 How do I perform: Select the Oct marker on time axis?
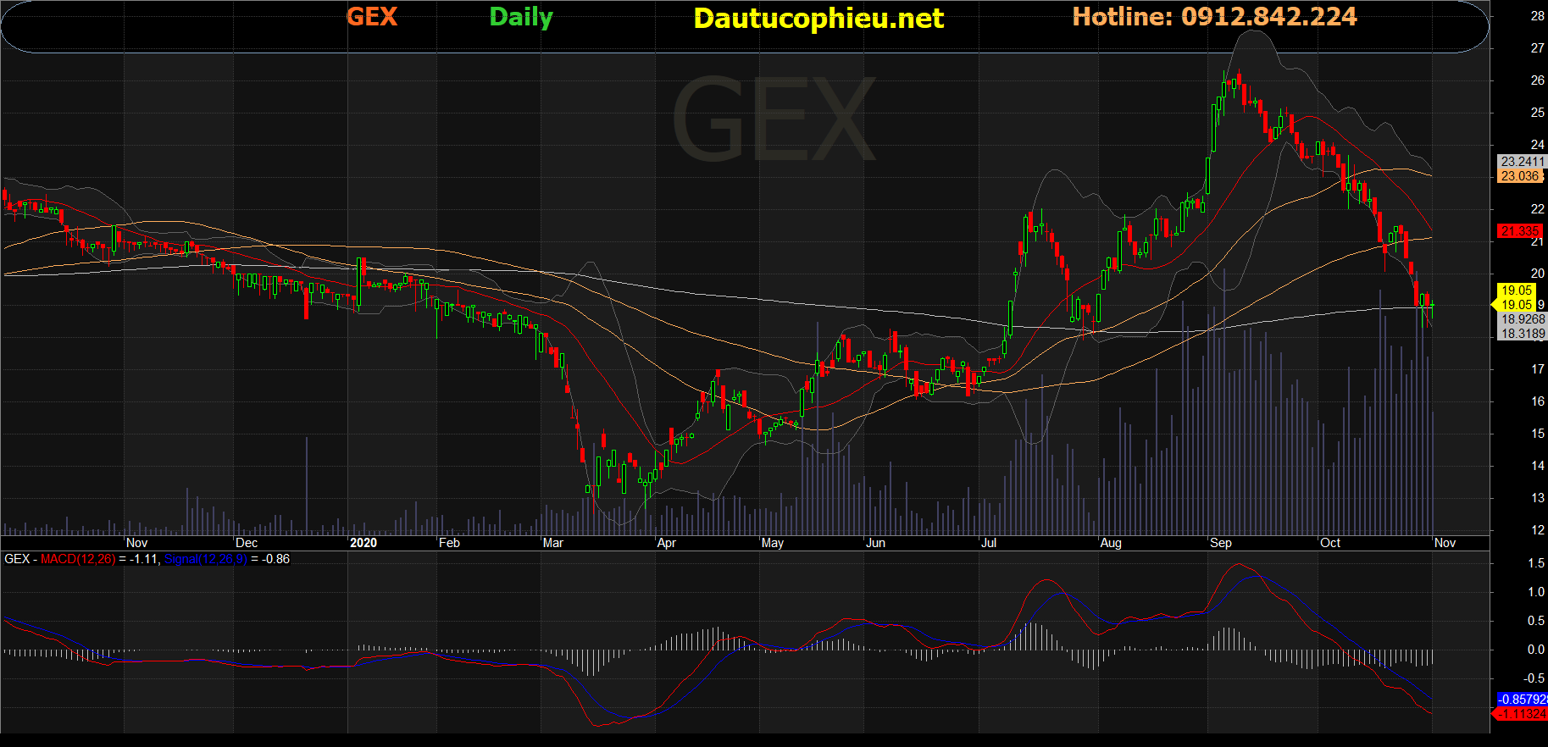pos(1330,543)
